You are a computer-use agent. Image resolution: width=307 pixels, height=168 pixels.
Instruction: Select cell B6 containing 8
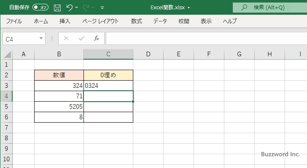59,117
